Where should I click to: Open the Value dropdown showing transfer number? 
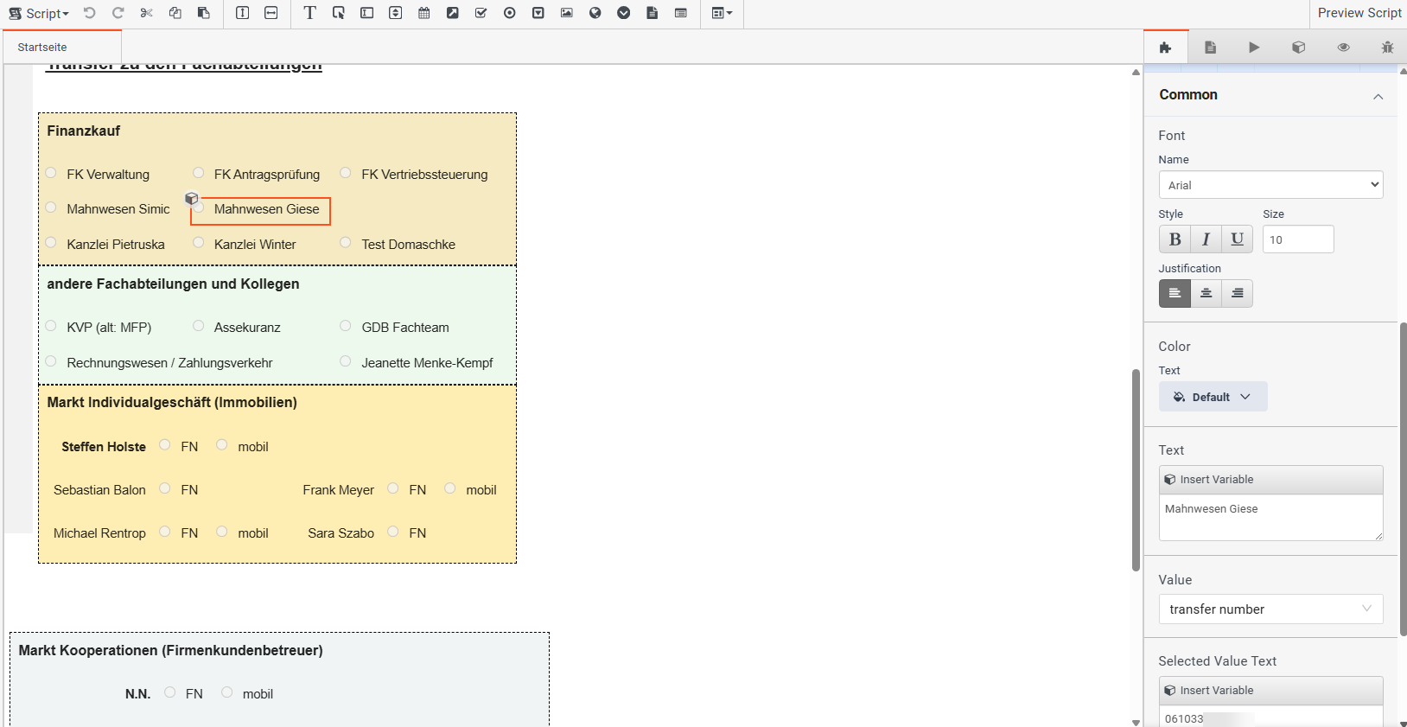pos(1270,609)
